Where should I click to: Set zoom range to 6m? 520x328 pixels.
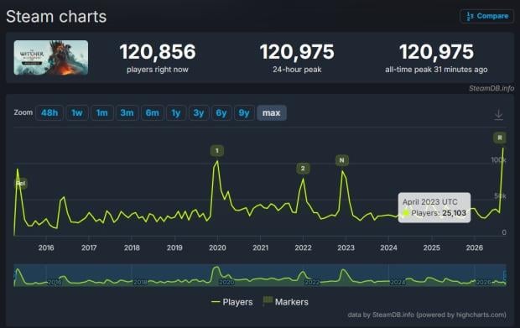(x=152, y=112)
